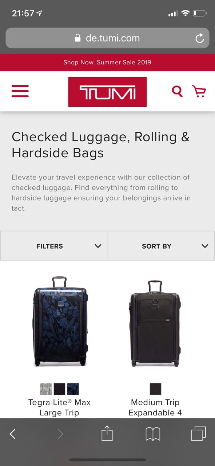The image size is (215, 466).
Task: Select the gray patterned color swatch
Action: (46, 389)
